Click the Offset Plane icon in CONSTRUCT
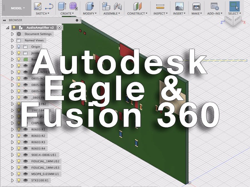250x187 pixels. 137,6
